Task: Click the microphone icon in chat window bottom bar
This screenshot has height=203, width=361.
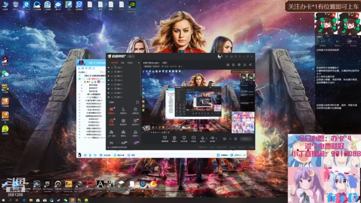Action: tap(90, 155)
